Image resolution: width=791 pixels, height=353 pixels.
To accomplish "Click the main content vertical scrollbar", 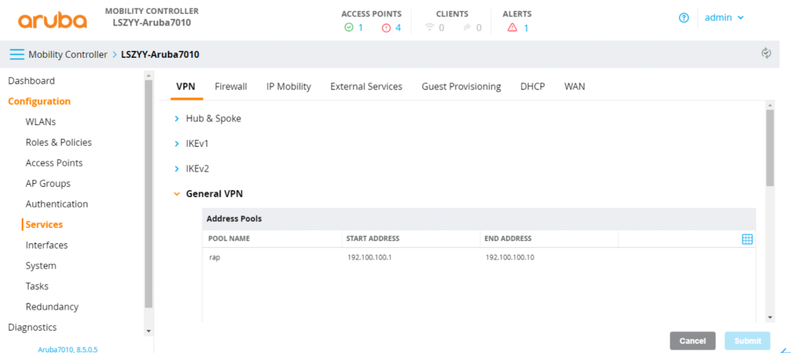I will [770, 148].
